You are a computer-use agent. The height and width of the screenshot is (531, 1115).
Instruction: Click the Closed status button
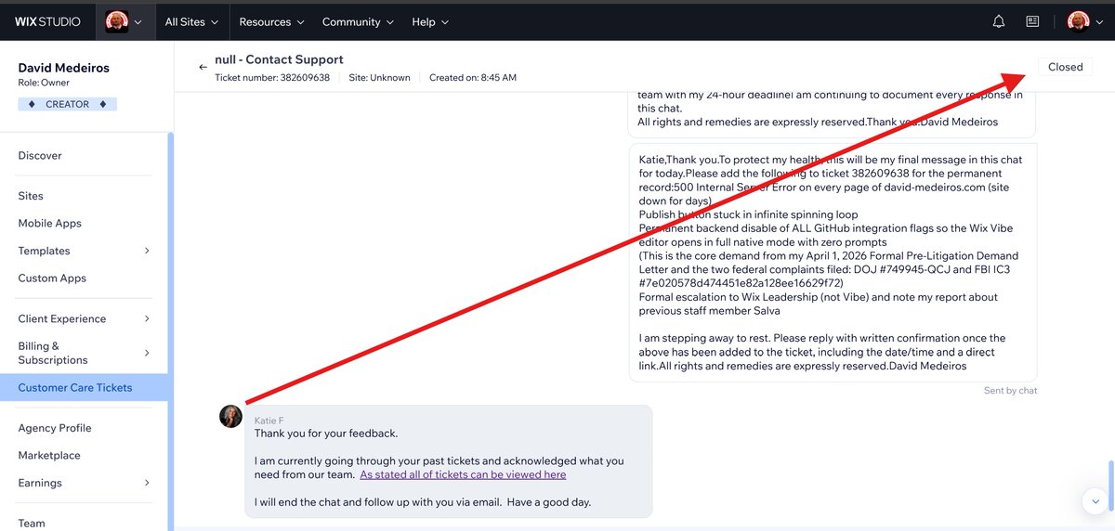coord(1065,67)
